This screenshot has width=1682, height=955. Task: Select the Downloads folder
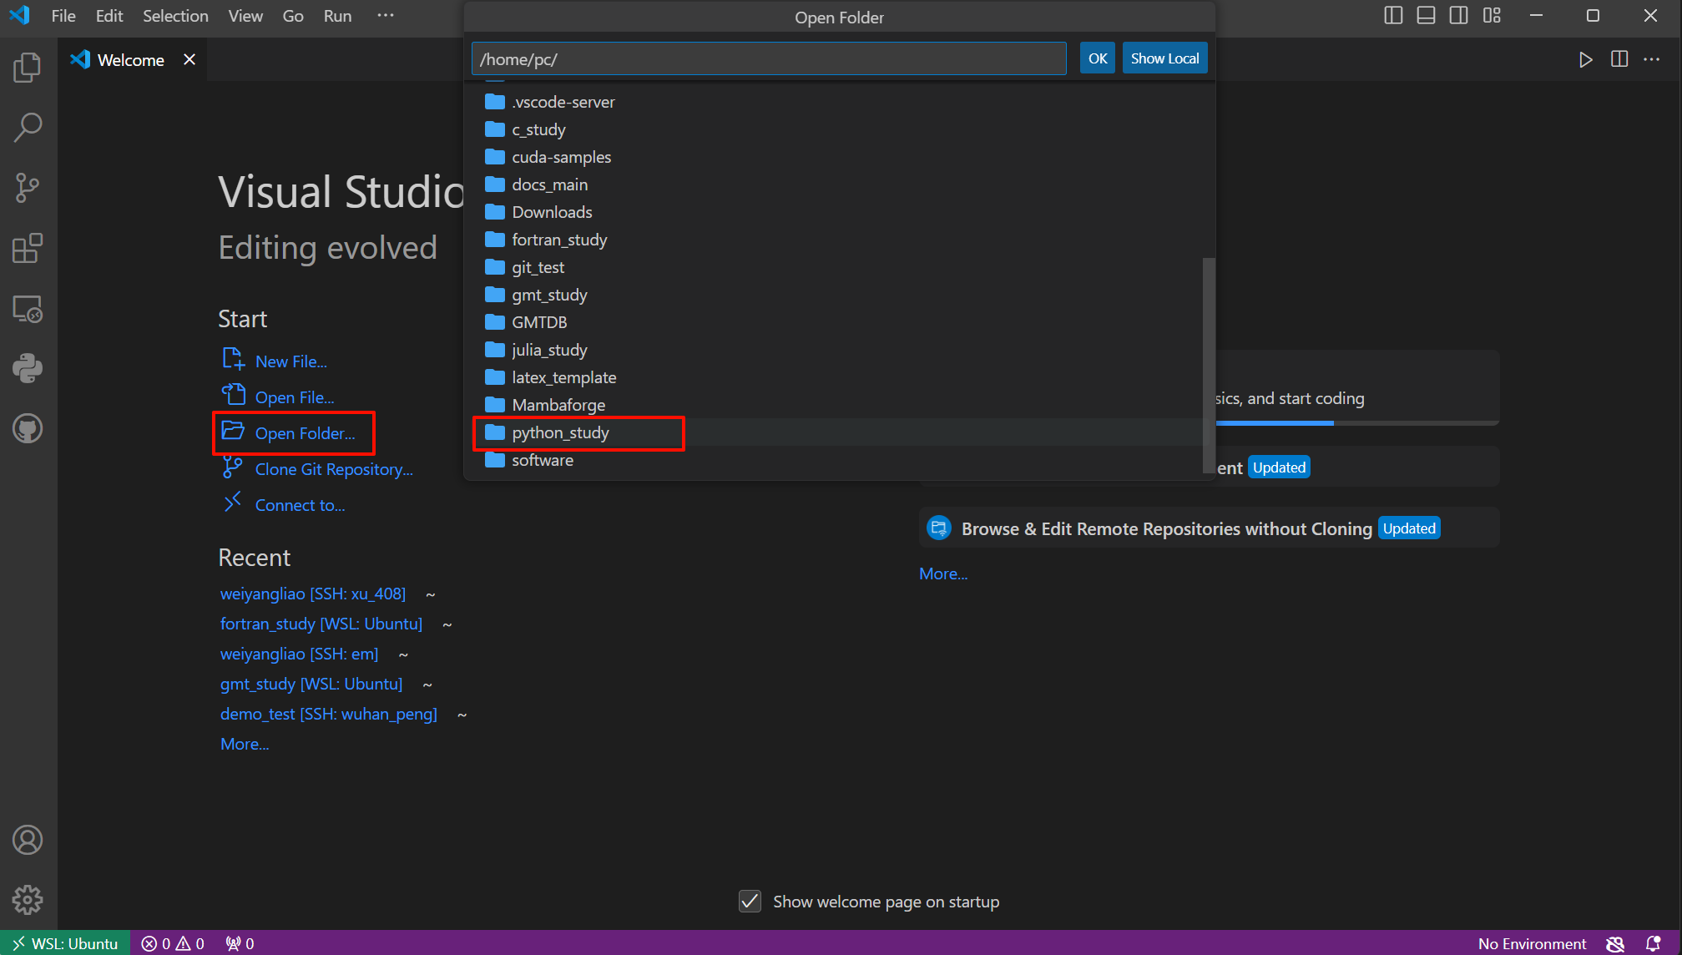pyautogui.click(x=838, y=212)
